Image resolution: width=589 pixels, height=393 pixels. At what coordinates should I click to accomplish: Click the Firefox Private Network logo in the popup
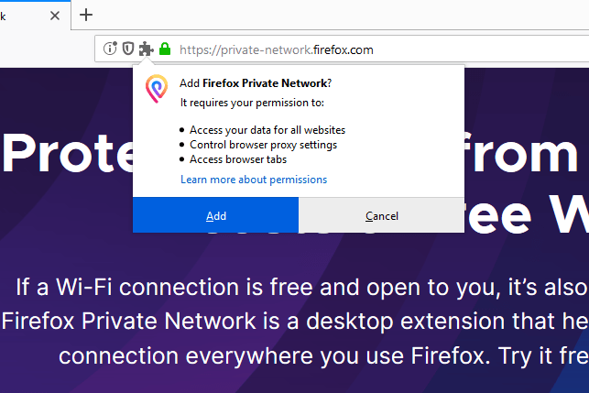click(157, 89)
